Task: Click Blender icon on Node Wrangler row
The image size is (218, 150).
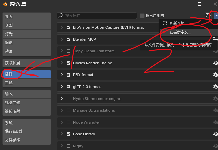Action: pos(215,122)
